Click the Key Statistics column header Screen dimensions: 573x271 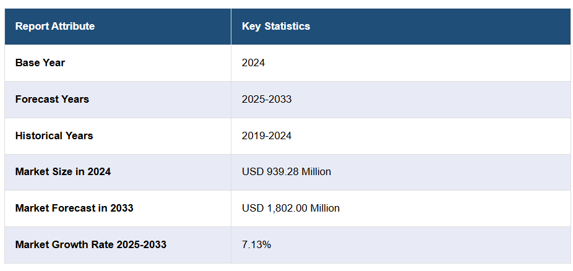click(276, 27)
